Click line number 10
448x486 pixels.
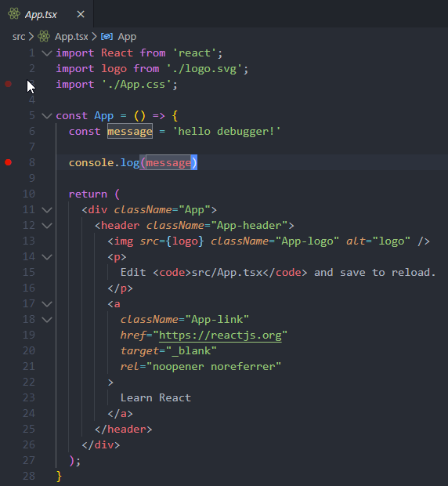click(29, 194)
